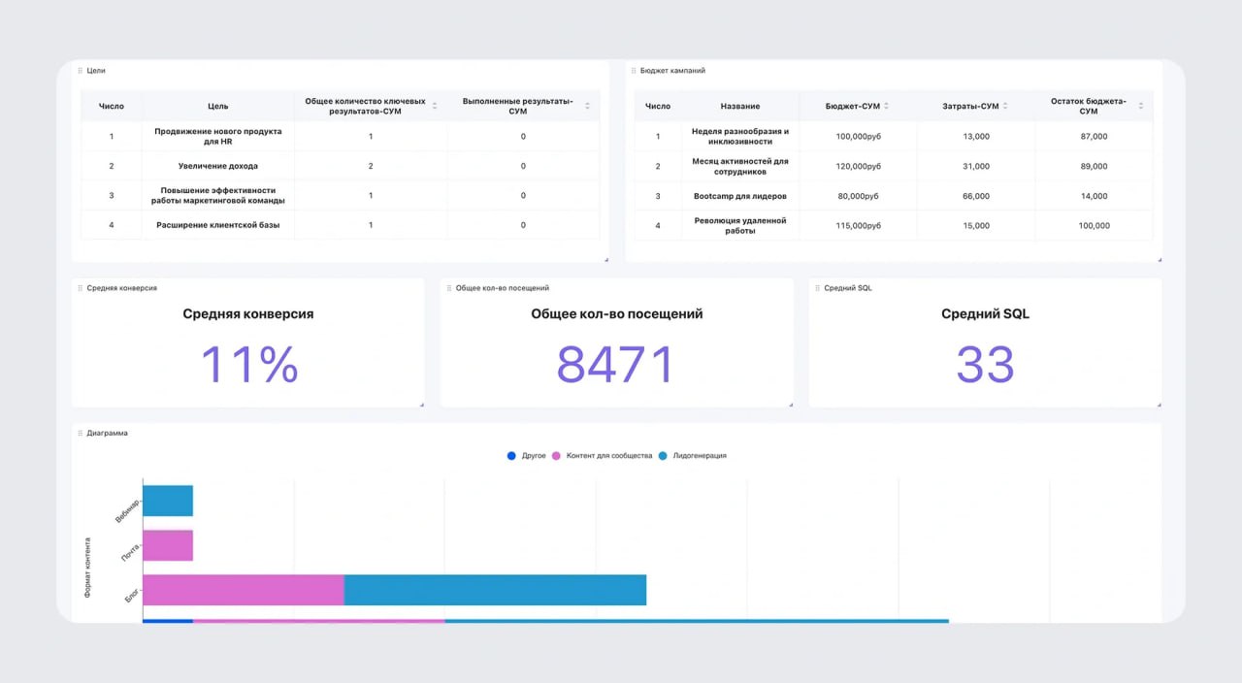Click the drag handle on "Средний SQL" card
Viewport: 1242px width, 683px height.
click(x=817, y=288)
